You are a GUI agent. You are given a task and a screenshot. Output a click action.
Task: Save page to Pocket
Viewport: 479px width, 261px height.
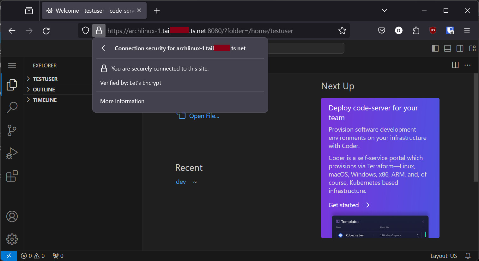pyautogui.click(x=382, y=31)
